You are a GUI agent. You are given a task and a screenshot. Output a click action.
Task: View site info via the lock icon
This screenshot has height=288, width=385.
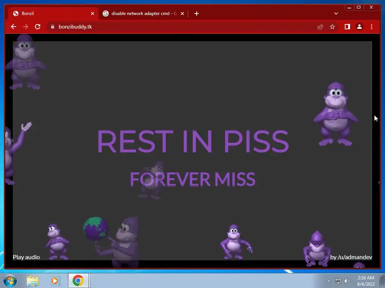pyautogui.click(x=52, y=27)
